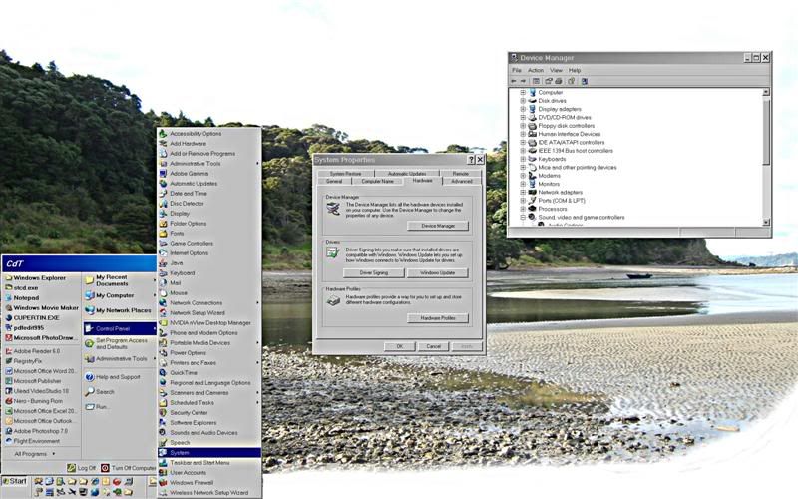Open Windows Firewall in Control Panel list
798x499 pixels.
pyautogui.click(x=192, y=483)
